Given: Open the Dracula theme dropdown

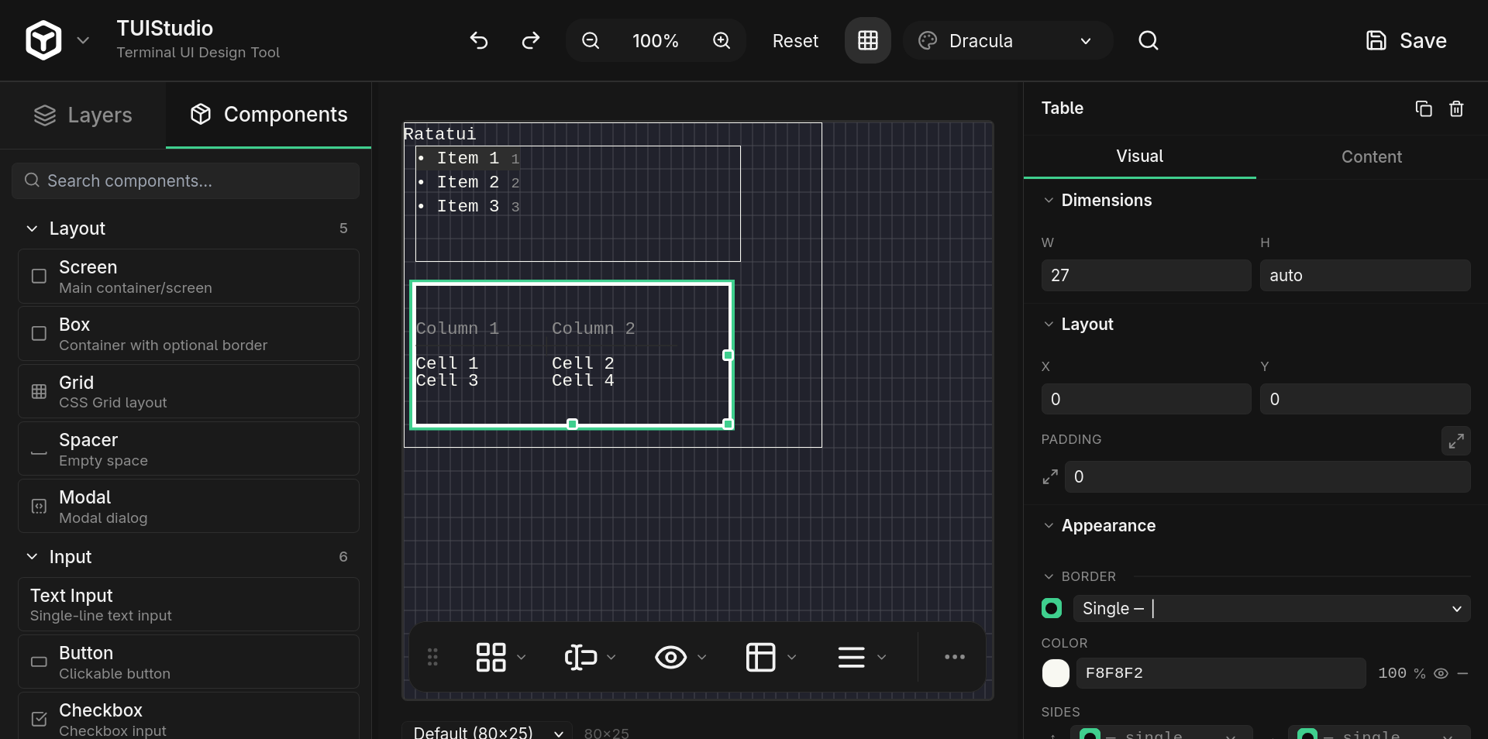Looking at the screenshot, I should tap(1007, 40).
